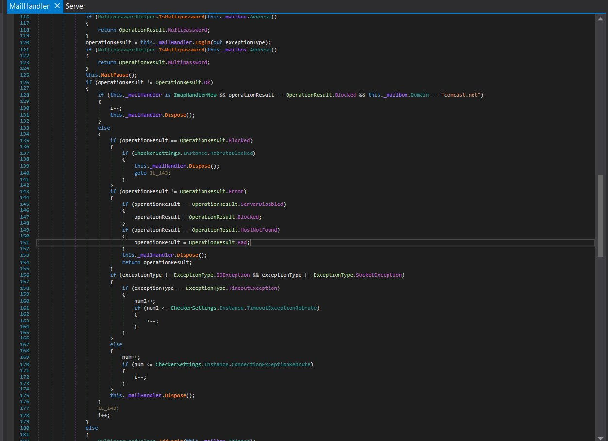
Task: Click the return keyword on line 154
Action: (131, 263)
